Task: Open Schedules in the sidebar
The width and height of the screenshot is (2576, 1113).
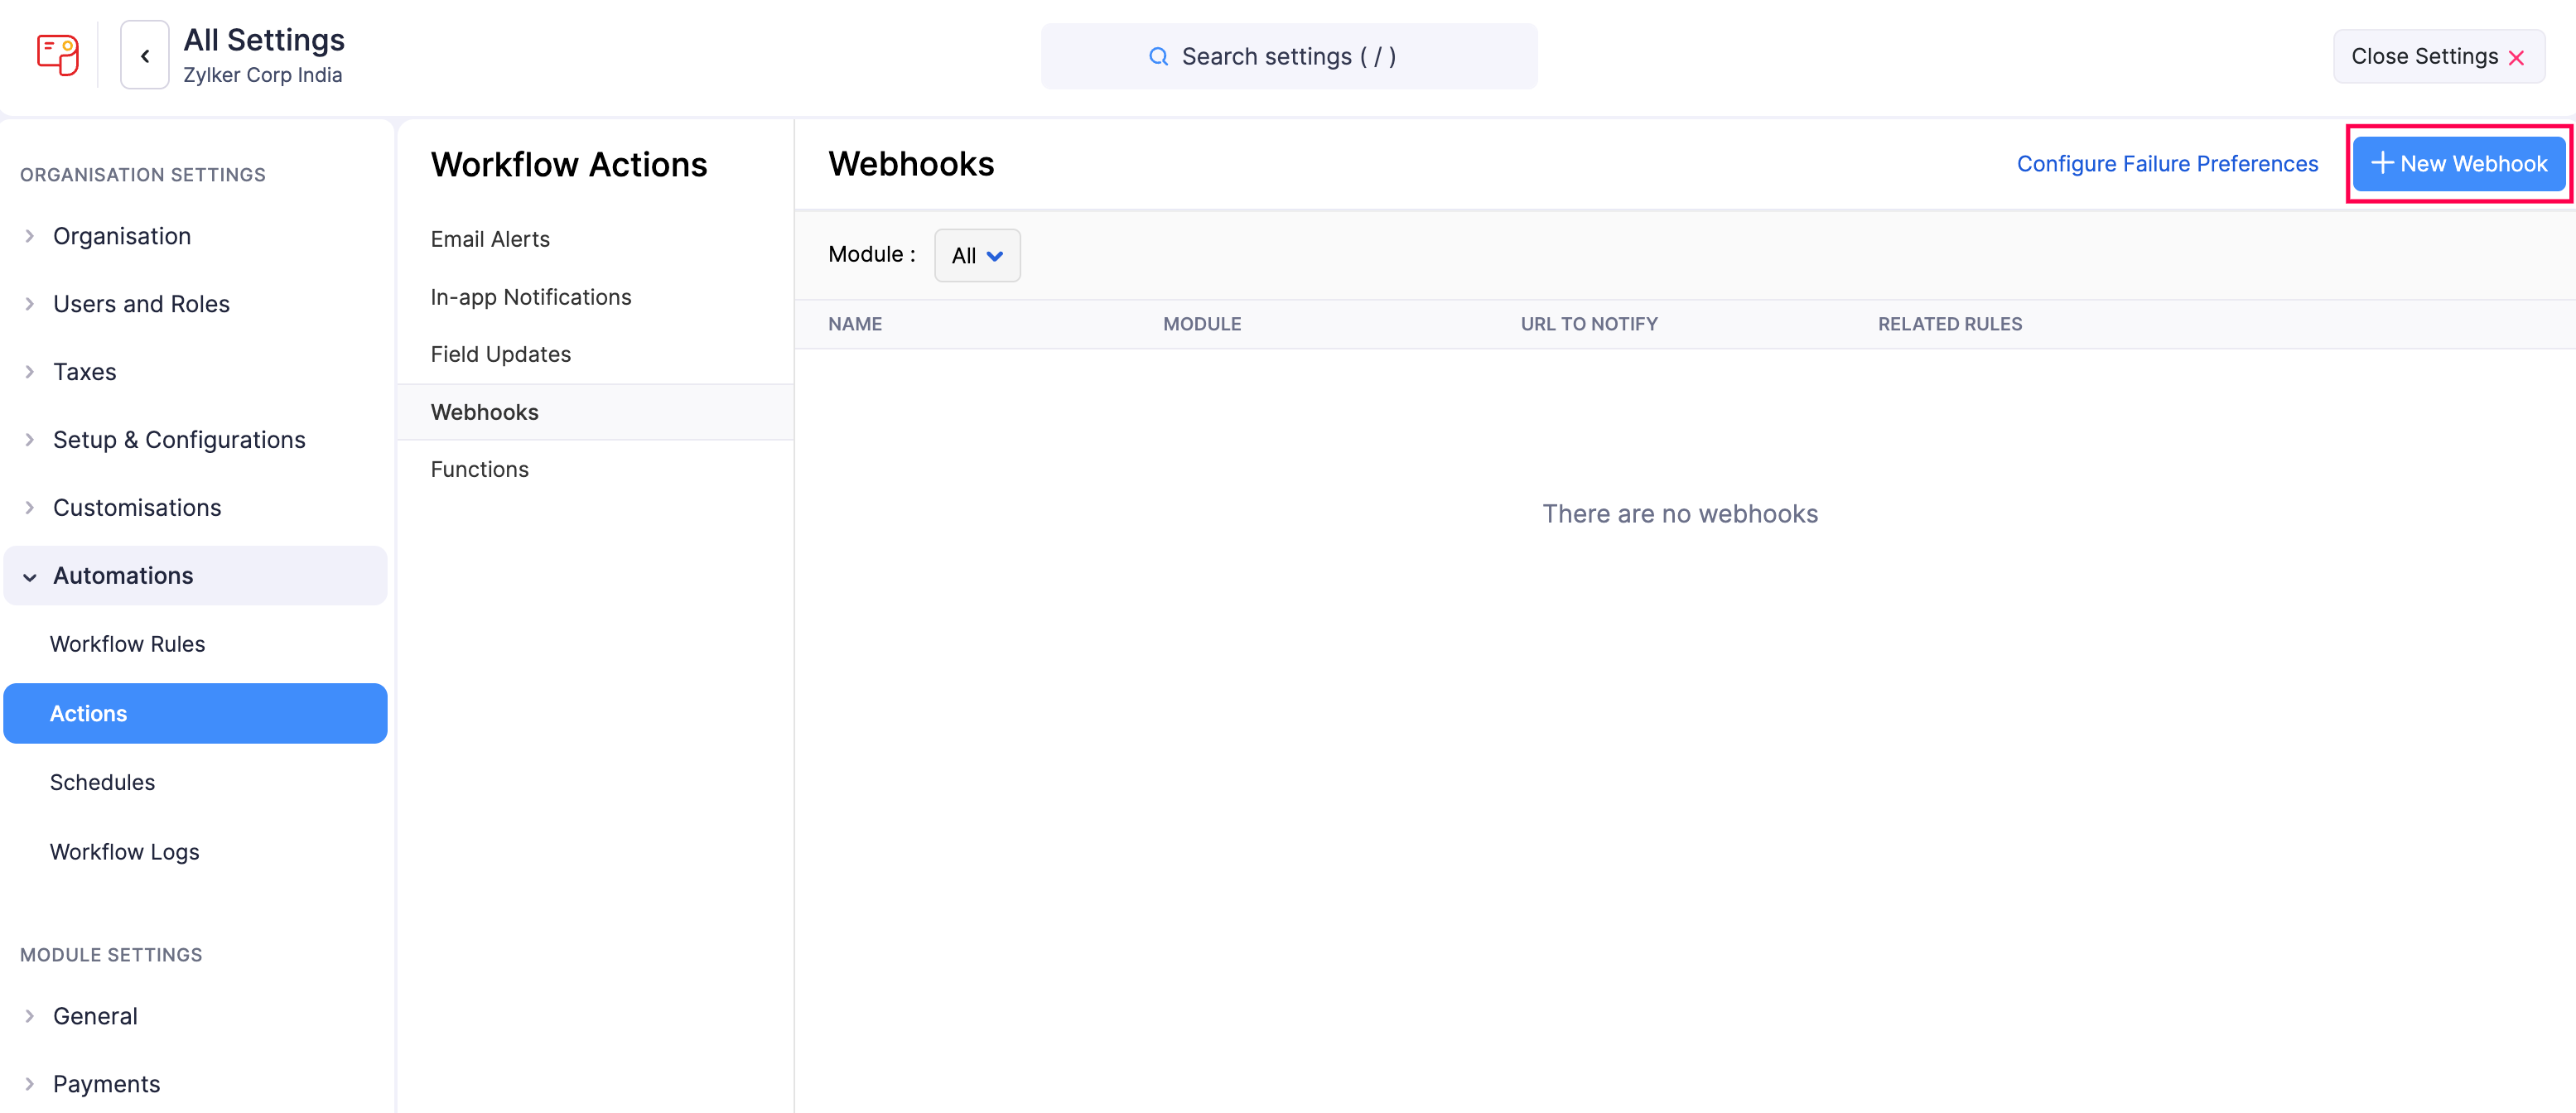Action: 103,782
